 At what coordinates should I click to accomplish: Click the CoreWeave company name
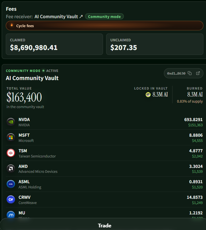(x=28, y=203)
